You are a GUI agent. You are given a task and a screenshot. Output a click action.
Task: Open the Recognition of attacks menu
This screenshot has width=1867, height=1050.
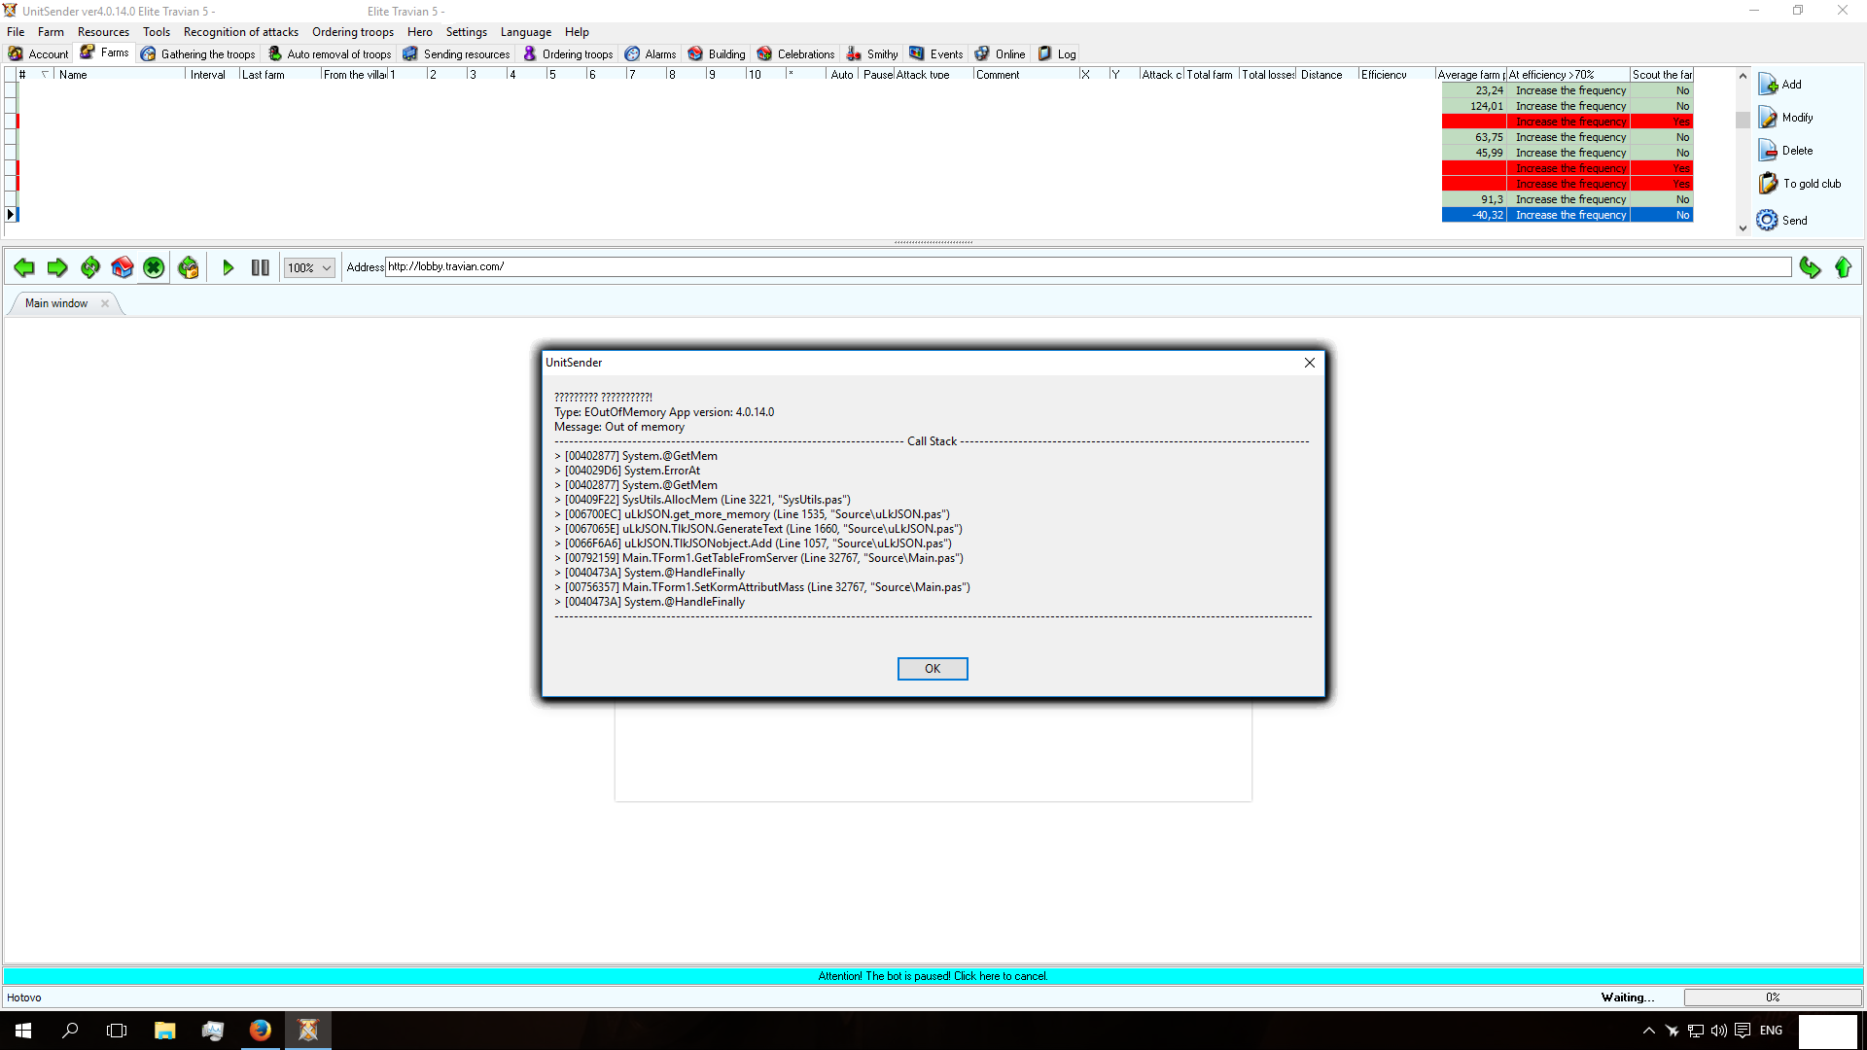point(240,32)
